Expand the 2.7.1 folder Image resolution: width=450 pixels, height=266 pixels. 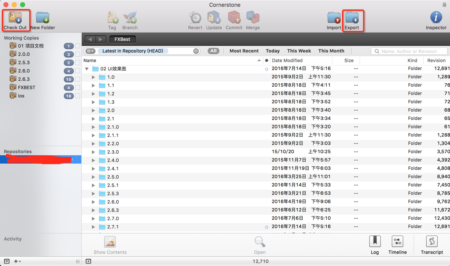click(x=93, y=227)
